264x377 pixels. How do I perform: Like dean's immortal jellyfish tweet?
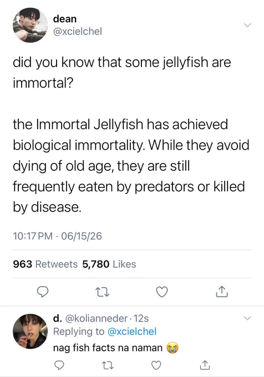(x=162, y=292)
